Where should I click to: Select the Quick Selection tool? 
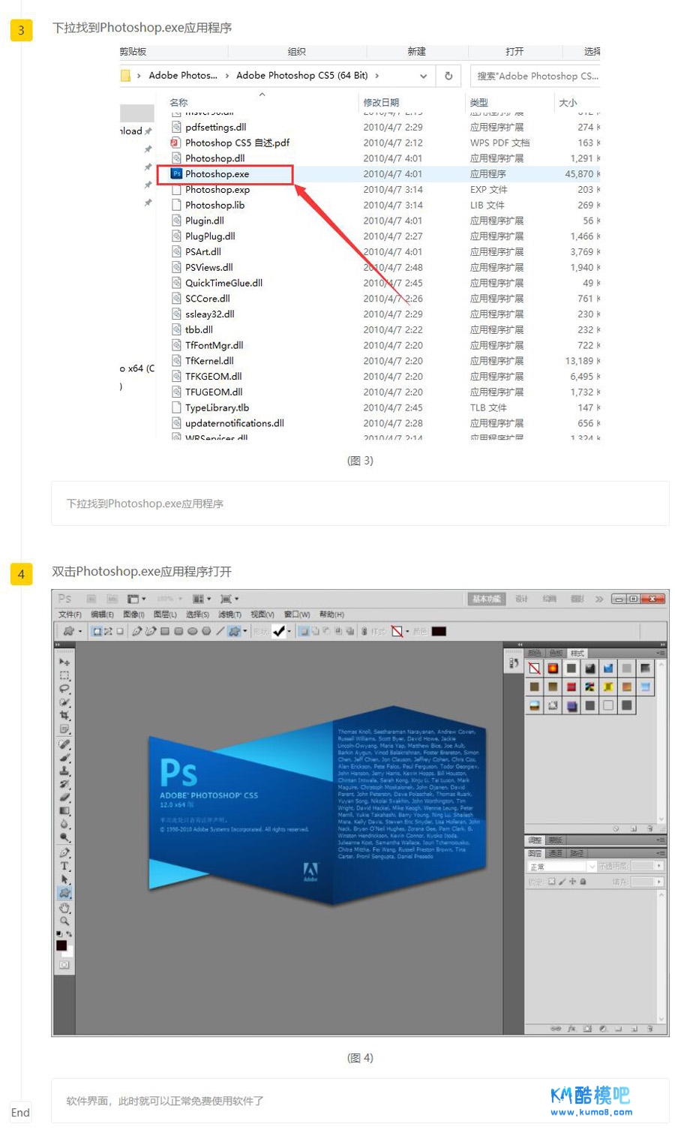click(64, 702)
